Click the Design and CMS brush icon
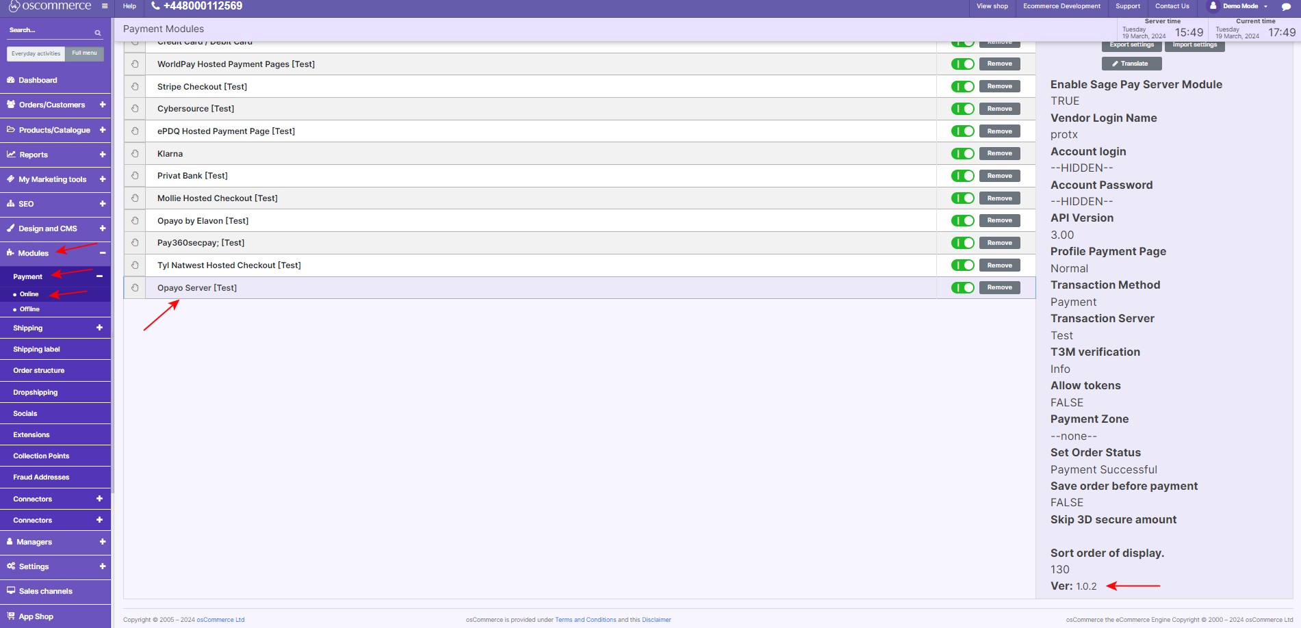This screenshot has height=628, width=1301. [x=11, y=228]
